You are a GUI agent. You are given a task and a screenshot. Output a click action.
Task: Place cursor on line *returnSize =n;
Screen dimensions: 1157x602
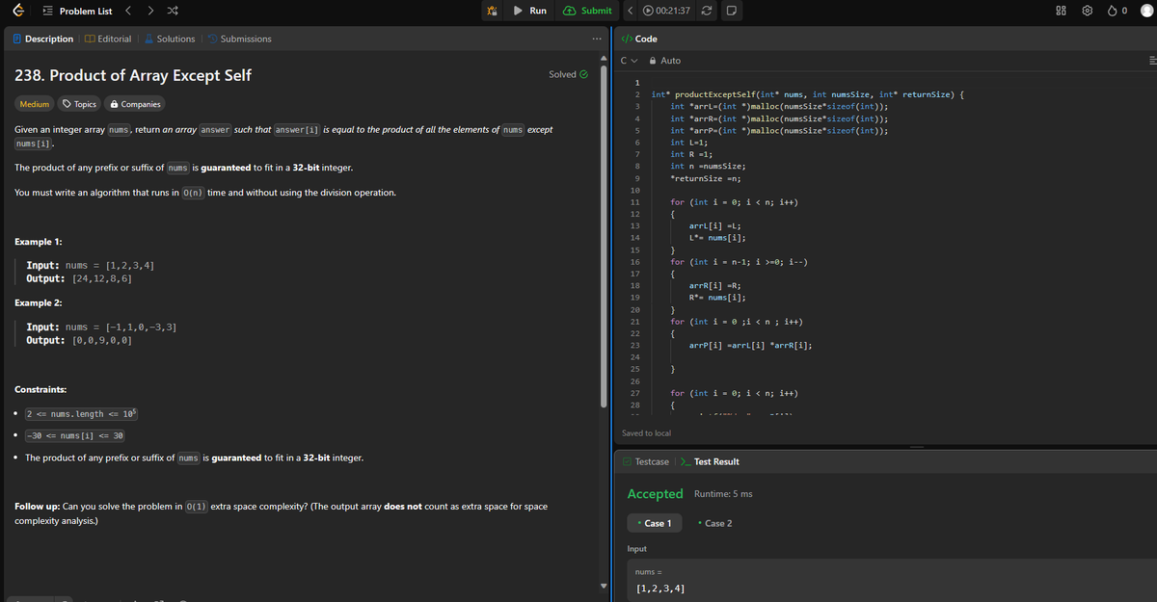[705, 178]
